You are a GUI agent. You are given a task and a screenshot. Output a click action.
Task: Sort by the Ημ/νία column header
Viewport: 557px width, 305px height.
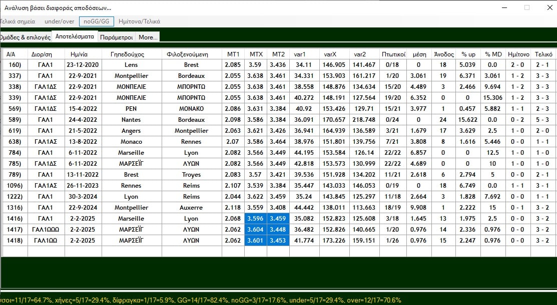(83, 54)
